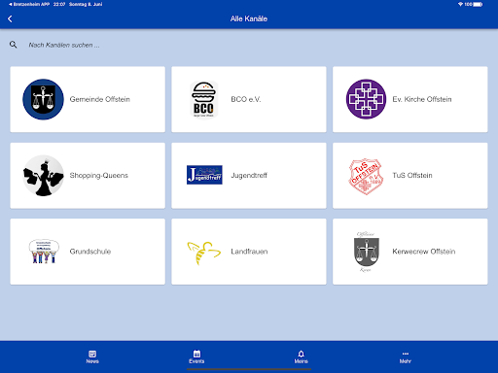
Task: Open the 'Grundschule' channel label
Action: pyautogui.click(x=90, y=252)
